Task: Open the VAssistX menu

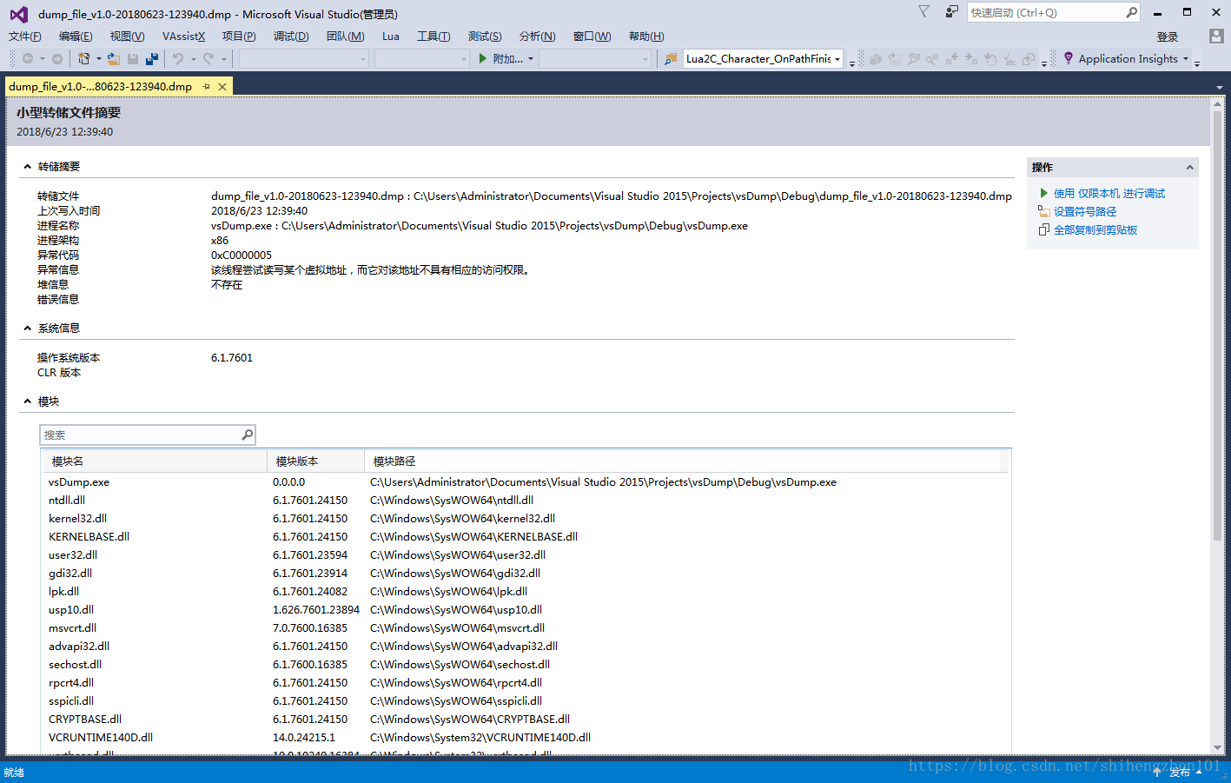Action: (x=183, y=36)
